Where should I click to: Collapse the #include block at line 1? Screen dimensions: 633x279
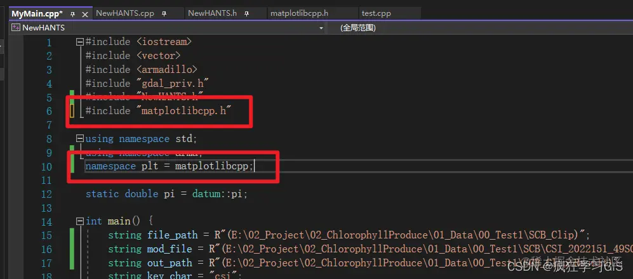[x=80, y=41]
